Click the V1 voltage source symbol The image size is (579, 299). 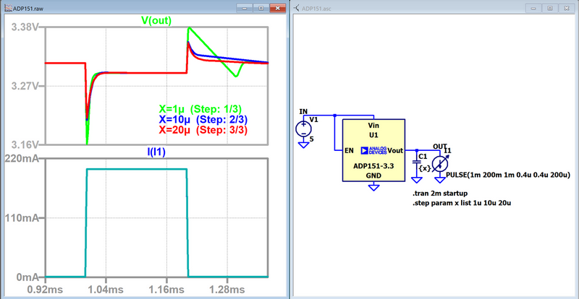tap(303, 129)
